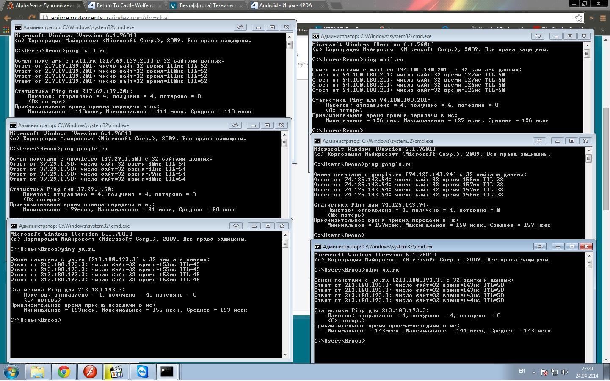The height and width of the screenshot is (381, 610).
Task: Open Media Player Classic from the taskbar
Action: 116,372
